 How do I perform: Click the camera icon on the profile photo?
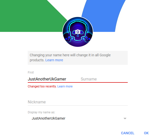click(78, 32)
